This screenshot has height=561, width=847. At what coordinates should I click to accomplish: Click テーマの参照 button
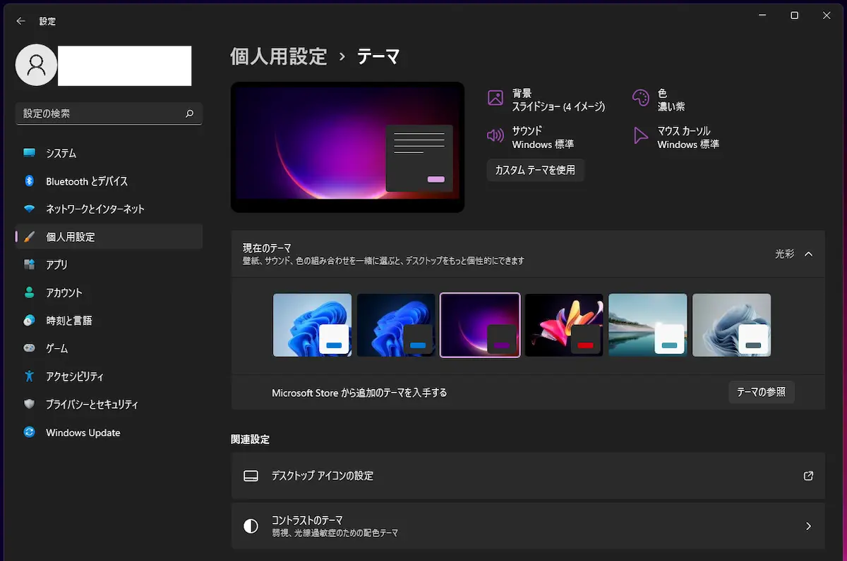762,392
